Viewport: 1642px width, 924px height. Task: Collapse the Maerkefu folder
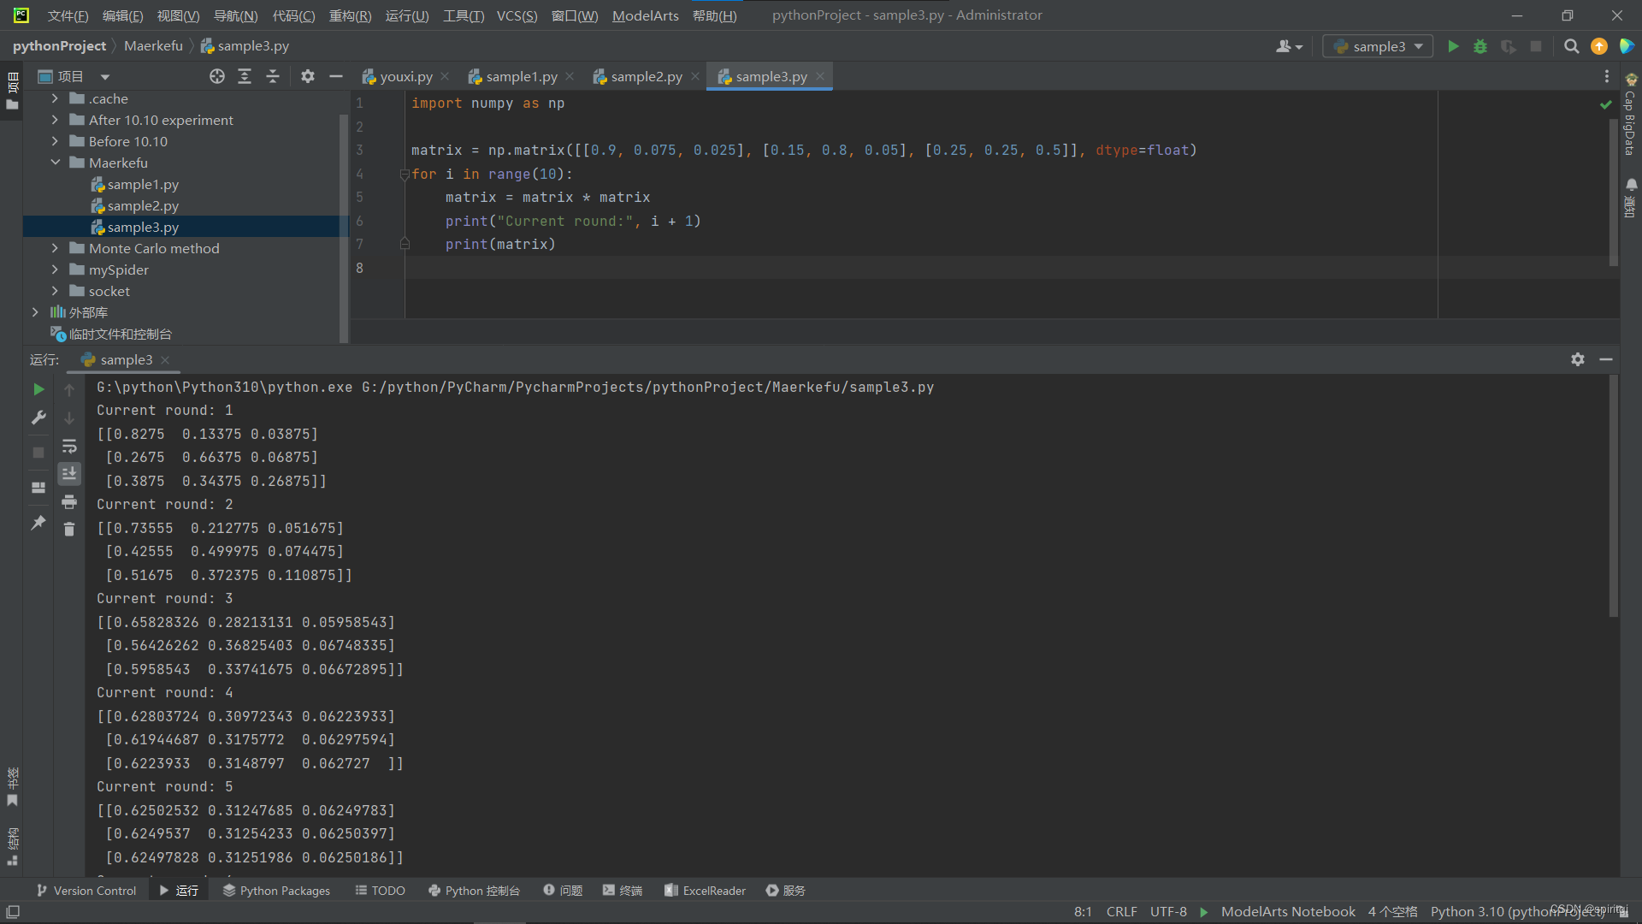tap(55, 163)
